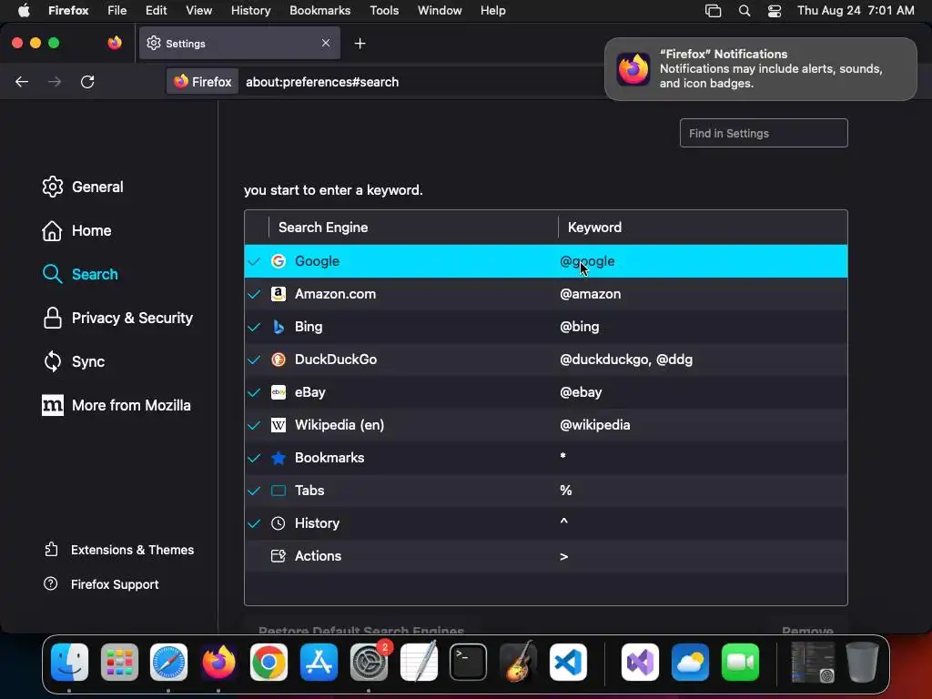
Task: Open the Edit menu
Action: tap(157, 11)
